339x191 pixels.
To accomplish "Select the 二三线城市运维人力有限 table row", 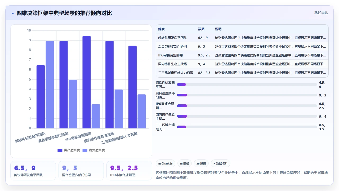I will [242, 73].
